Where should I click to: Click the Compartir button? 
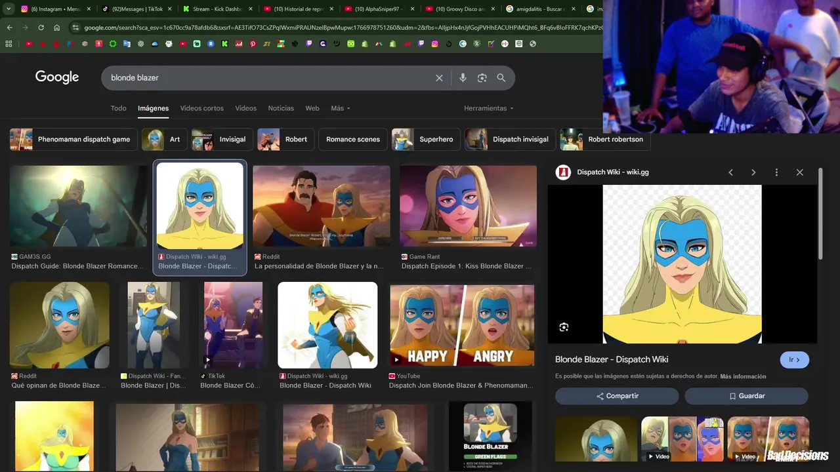tap(617, 396)
